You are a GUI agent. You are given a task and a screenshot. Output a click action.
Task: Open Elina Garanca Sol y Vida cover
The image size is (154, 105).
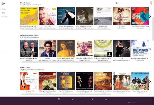tap(47, 16)
